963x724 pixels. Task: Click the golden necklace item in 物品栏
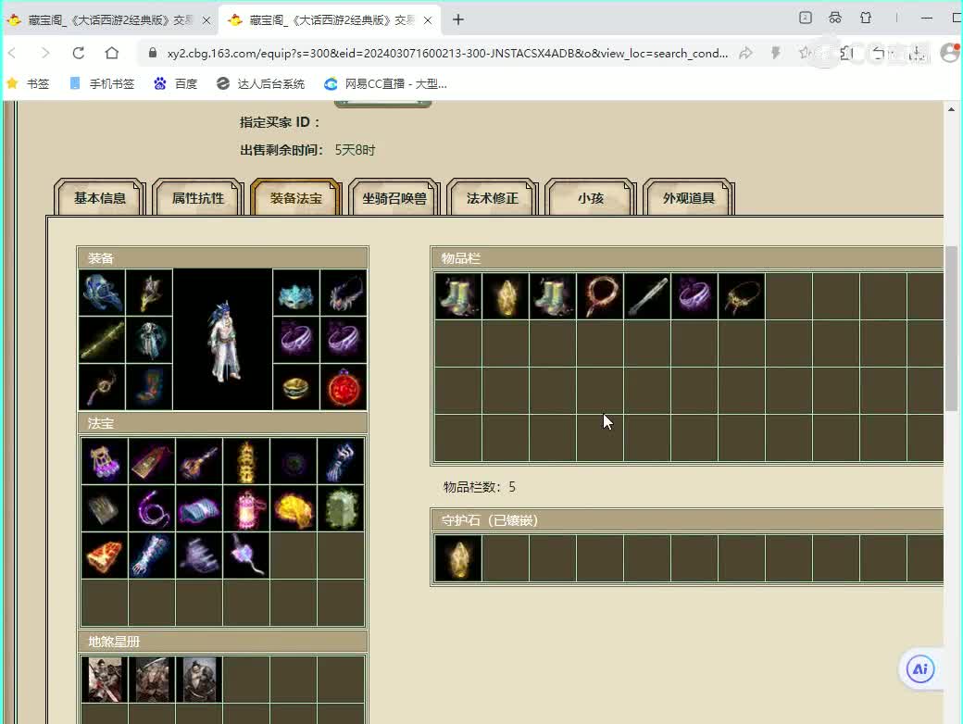(742, 296)
